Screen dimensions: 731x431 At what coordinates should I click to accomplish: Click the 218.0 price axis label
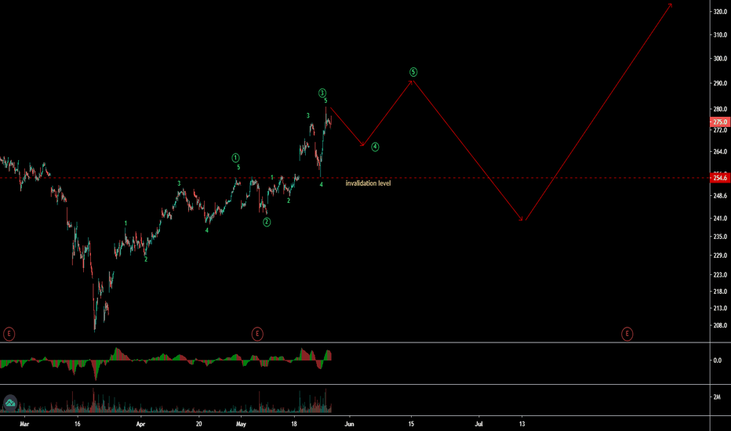click(x=720, y=292)
